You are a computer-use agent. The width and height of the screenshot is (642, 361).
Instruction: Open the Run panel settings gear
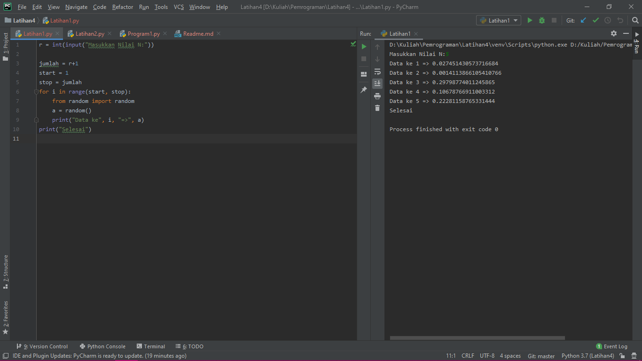pyautogui.click(x=614, y=33)
